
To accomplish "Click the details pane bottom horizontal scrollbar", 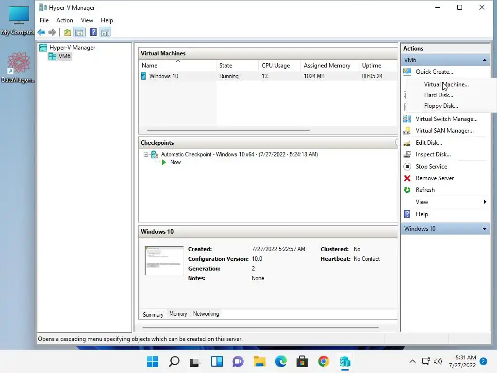I will [260, 328].
